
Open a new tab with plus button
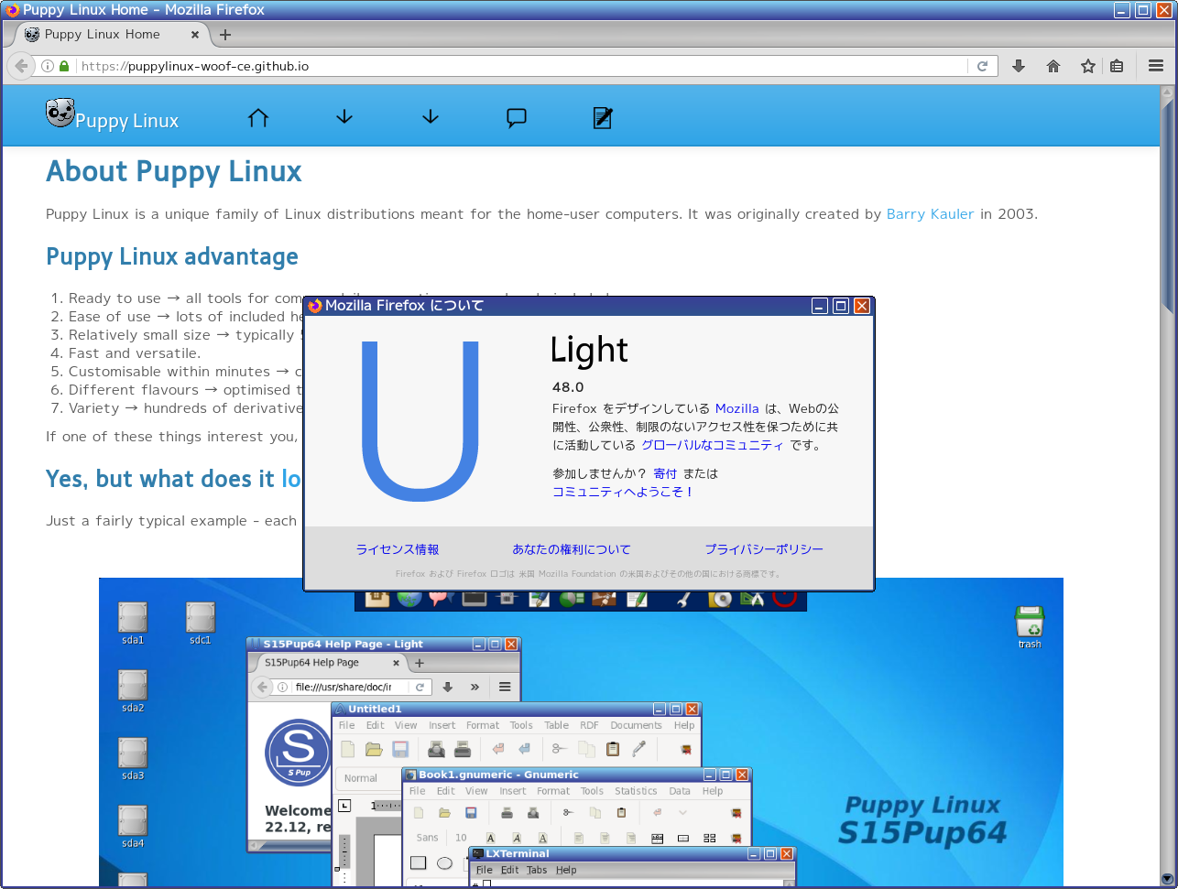225,35
